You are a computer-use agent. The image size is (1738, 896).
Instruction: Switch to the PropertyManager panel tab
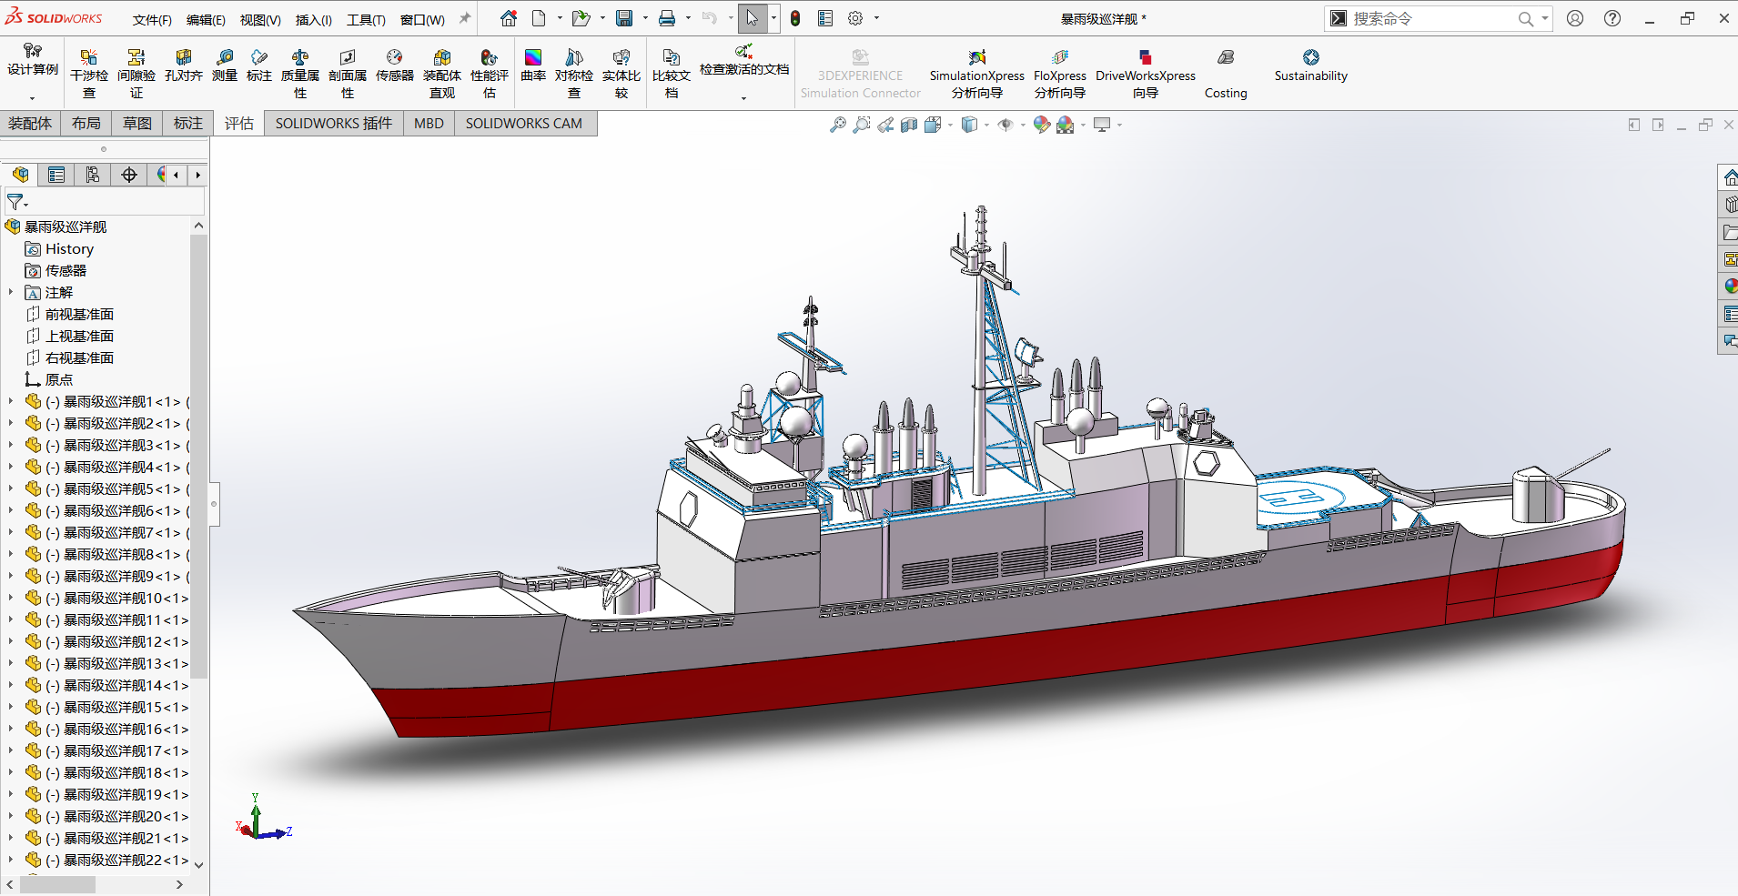56,175
